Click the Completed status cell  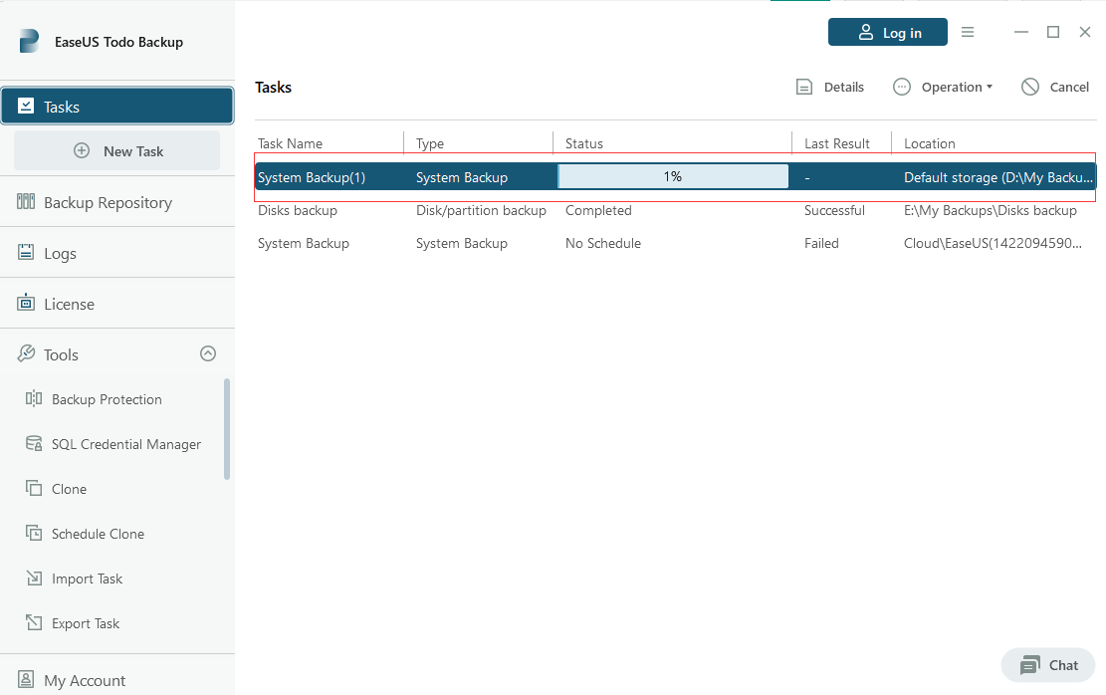pyautogui.click(x=598, y=210)
